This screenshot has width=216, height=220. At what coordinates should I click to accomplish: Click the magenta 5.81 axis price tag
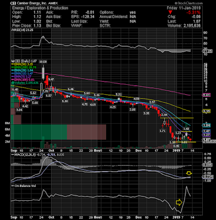[x=206, y=95]
